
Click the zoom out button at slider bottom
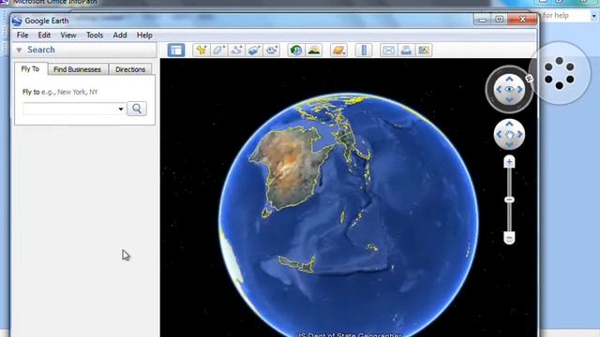[x=509, y=238]
